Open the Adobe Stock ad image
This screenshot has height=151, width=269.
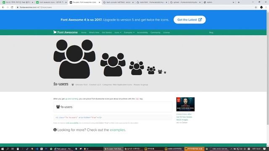coord(185,104)
